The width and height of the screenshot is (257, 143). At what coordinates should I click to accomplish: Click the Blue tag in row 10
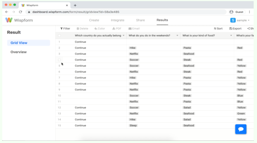tap(240, 96)
